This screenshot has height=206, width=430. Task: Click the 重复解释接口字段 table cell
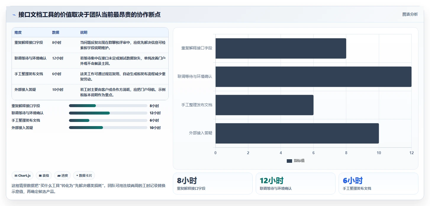click(x=29, y=42)
